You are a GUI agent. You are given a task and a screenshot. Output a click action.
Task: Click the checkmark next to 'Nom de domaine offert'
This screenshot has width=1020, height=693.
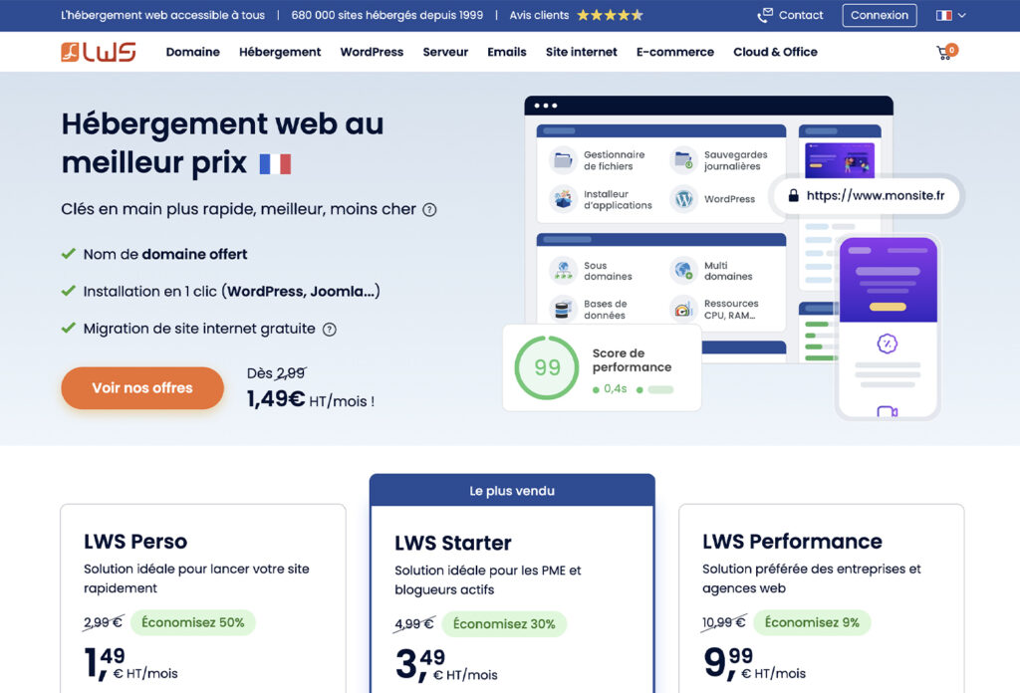point(69,254)
